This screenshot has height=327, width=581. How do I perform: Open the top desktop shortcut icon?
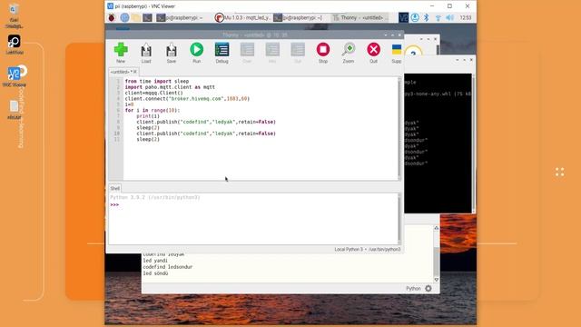(x=15, y=16)
